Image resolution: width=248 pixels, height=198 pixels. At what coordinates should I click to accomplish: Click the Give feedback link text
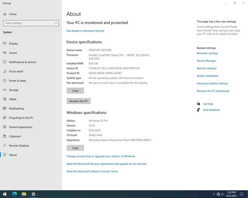pos(211,110)
